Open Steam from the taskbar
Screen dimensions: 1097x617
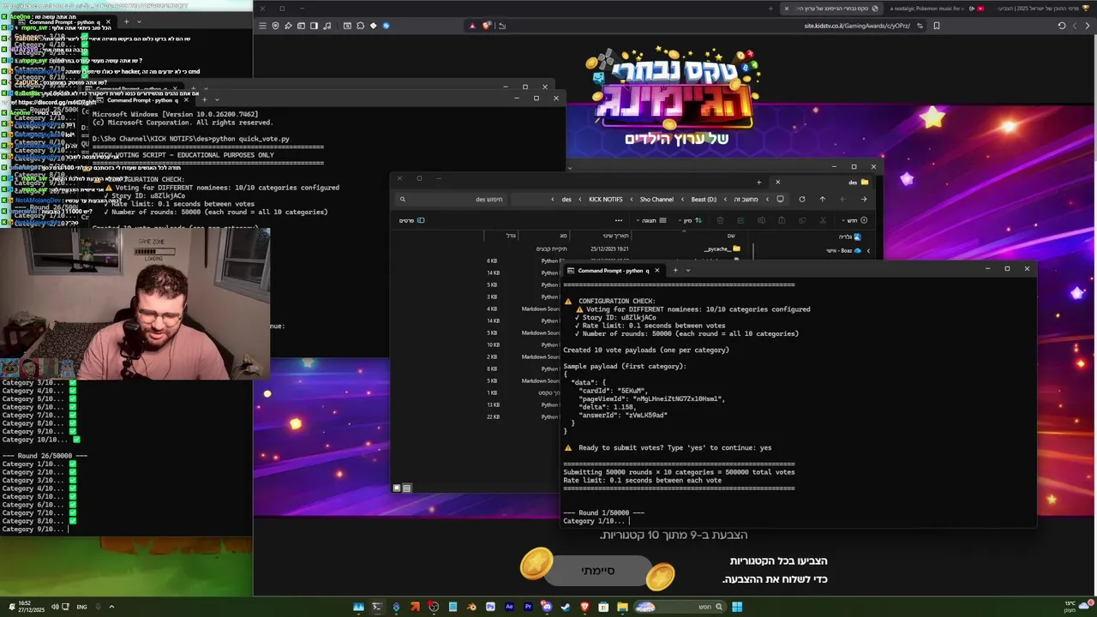coord(565,607)
